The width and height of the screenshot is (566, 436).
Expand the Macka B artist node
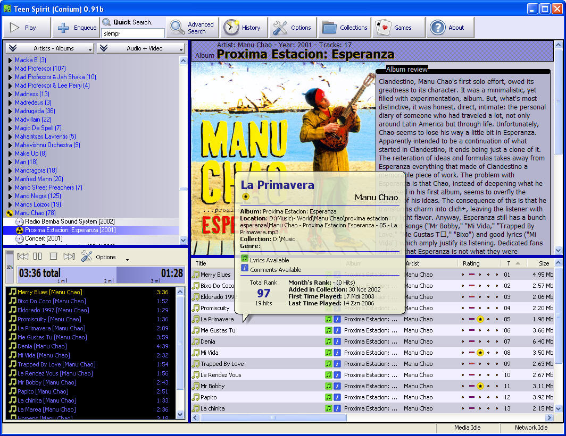tap(10, 60)
